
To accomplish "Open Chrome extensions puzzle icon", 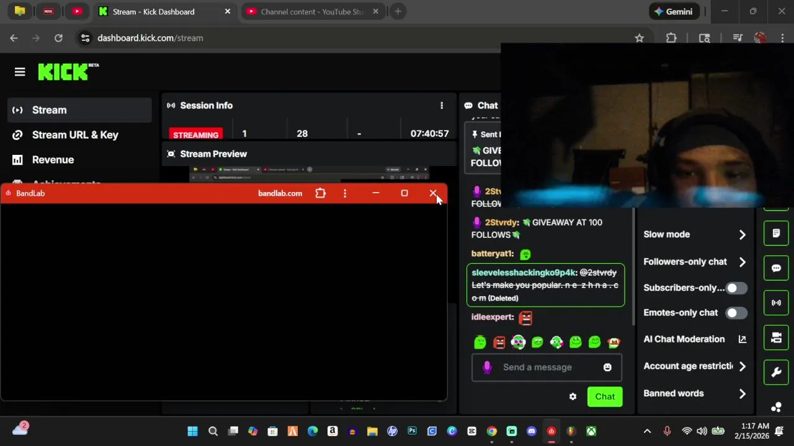I will (x=671, y=38).
